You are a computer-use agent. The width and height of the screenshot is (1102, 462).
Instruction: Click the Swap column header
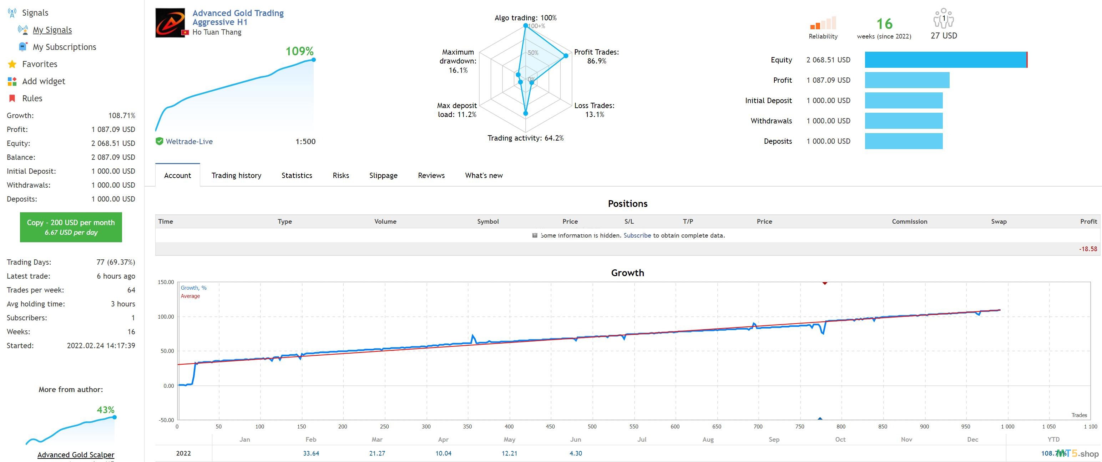[999, 221]
